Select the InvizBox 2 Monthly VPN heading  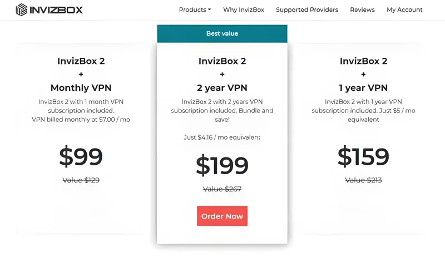(x=81, y=74)
